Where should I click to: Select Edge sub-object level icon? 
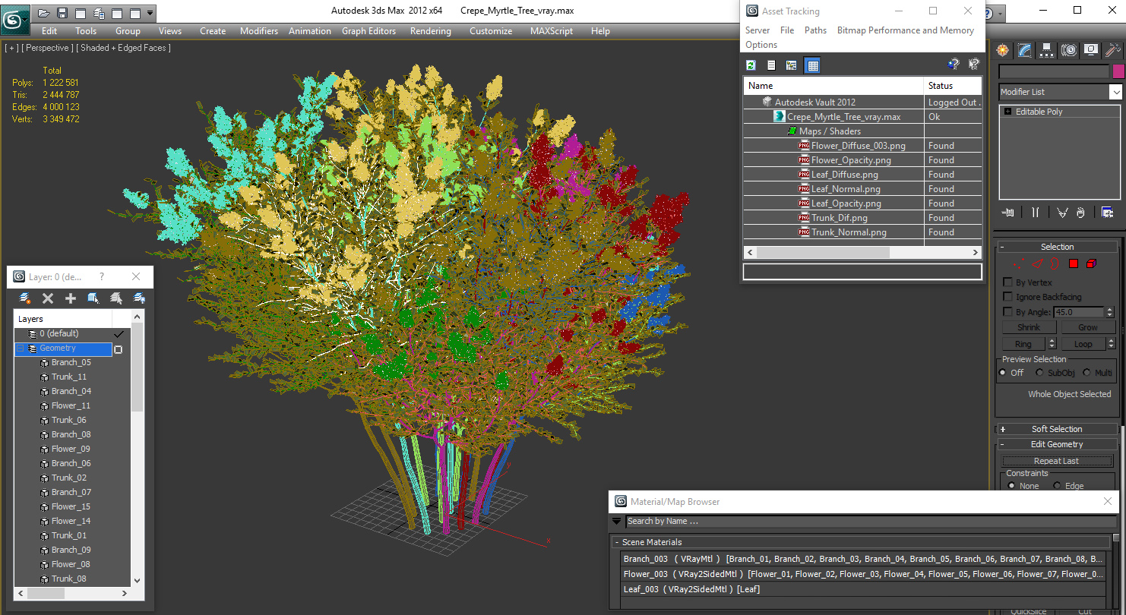[1037, 263]
